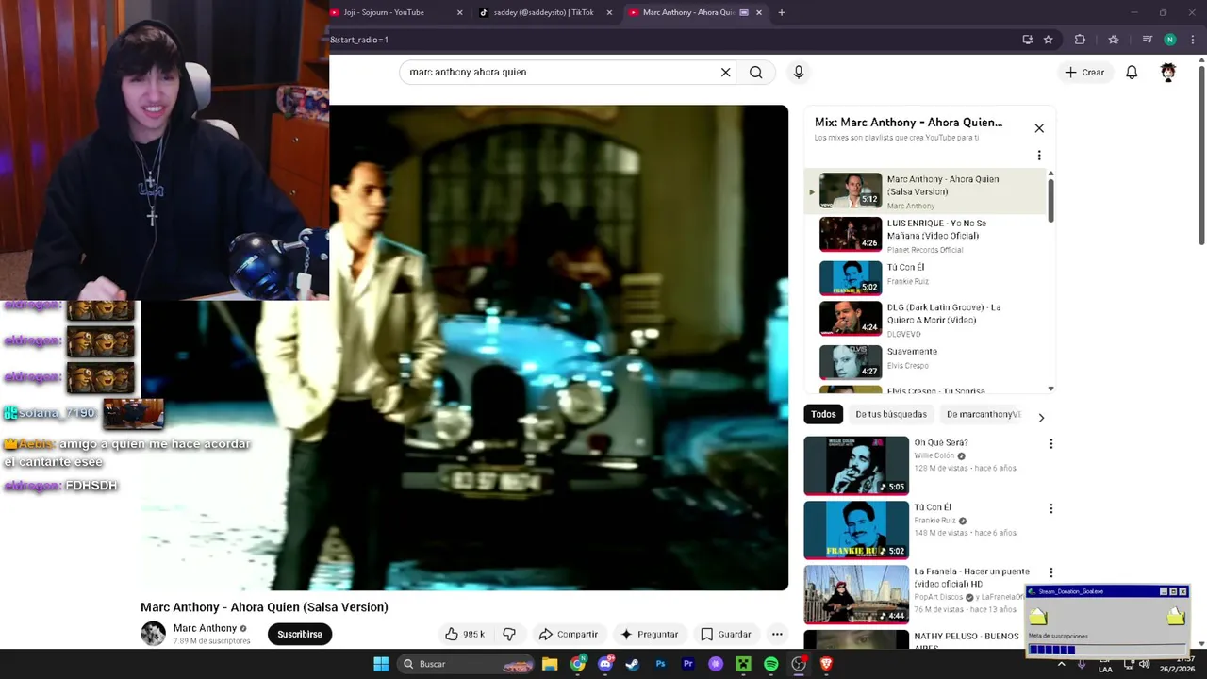Open the Chrome profile avatar N

pos(1169,40)
